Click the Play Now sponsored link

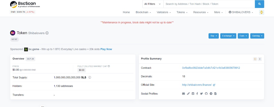pos(106,49)
